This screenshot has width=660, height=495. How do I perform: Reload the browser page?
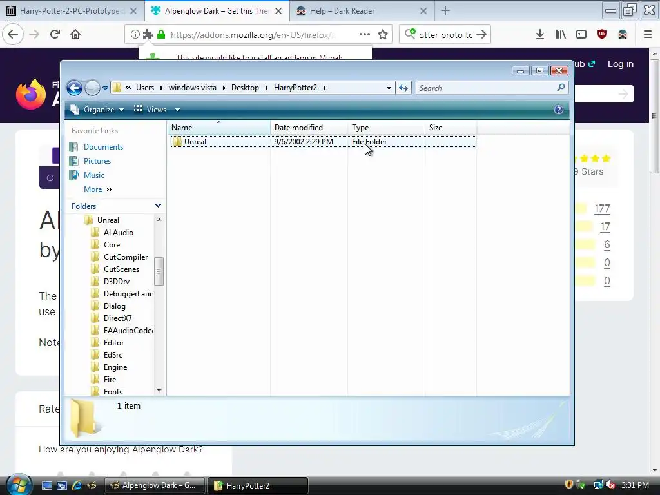[55, 35]
